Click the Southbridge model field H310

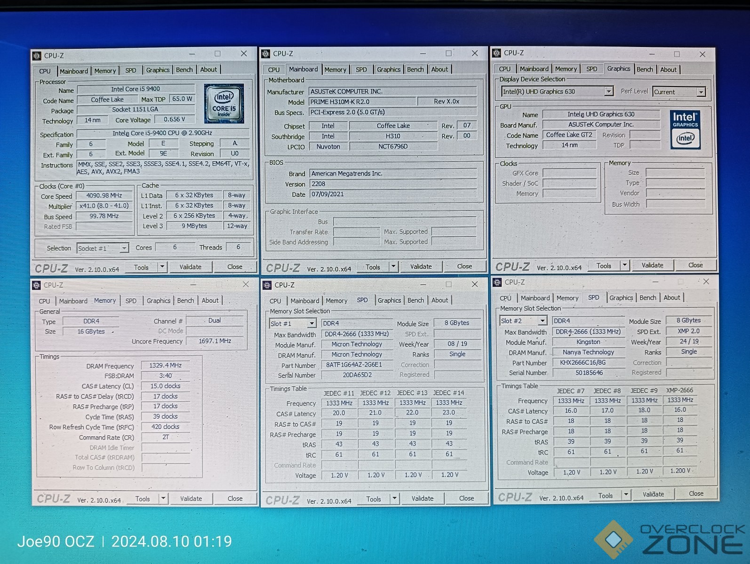[x=393, y=136]
